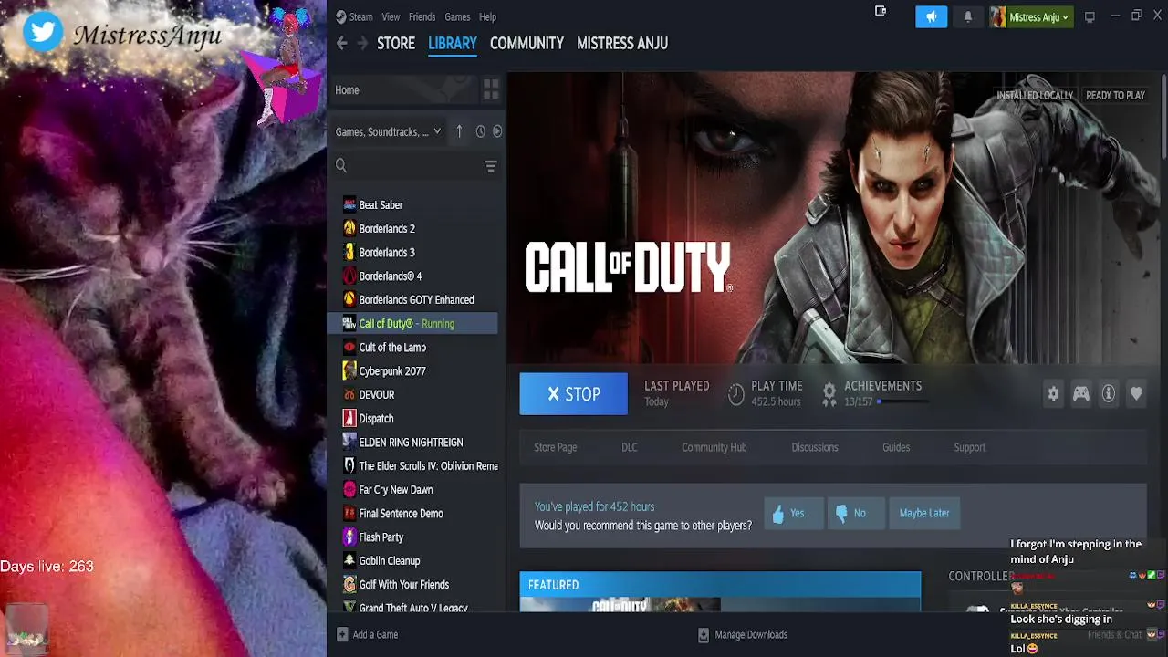Go to the STORE tab
Viewport: 1168px width, 657px height.
click(x=396, y=43)
